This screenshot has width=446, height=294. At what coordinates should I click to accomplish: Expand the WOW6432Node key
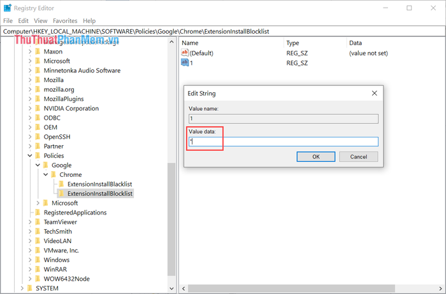(x=30, y=279)
